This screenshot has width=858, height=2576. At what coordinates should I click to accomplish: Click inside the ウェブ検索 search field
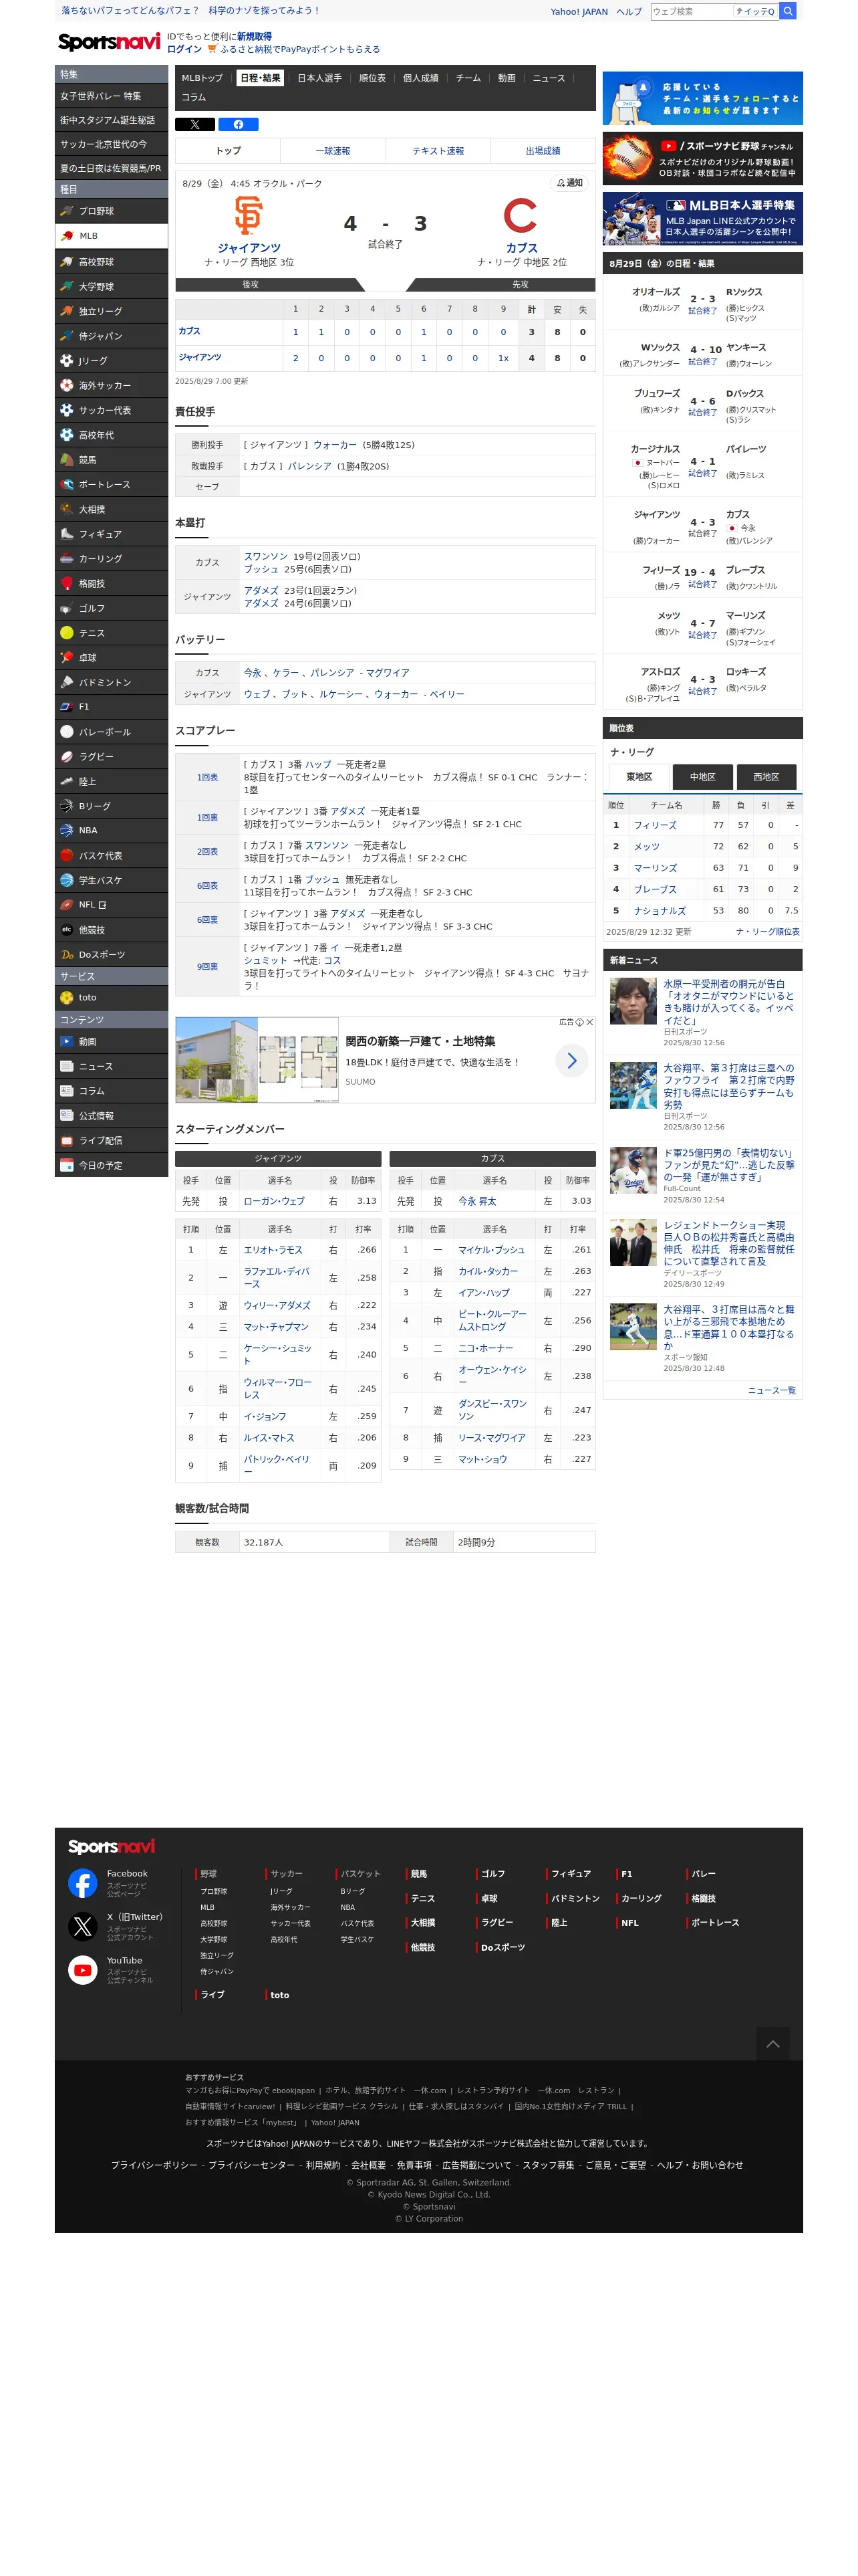pos(691,12)
